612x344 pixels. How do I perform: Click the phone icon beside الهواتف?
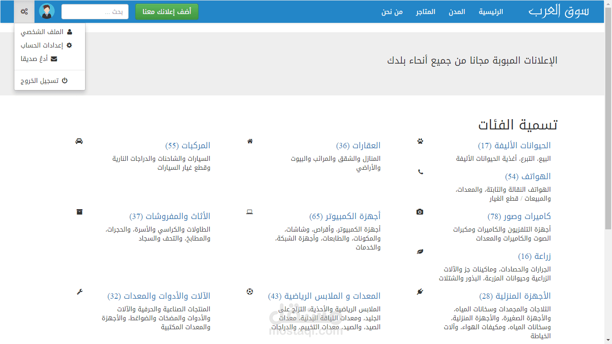420,172
